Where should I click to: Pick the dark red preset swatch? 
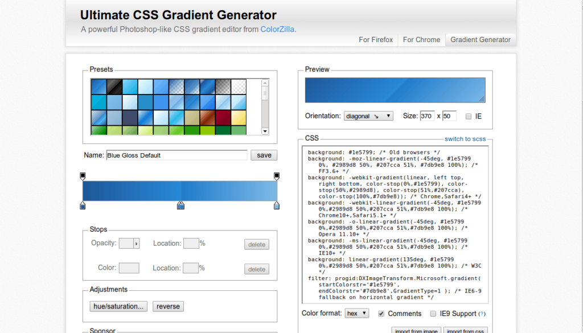tap(223, 118)
